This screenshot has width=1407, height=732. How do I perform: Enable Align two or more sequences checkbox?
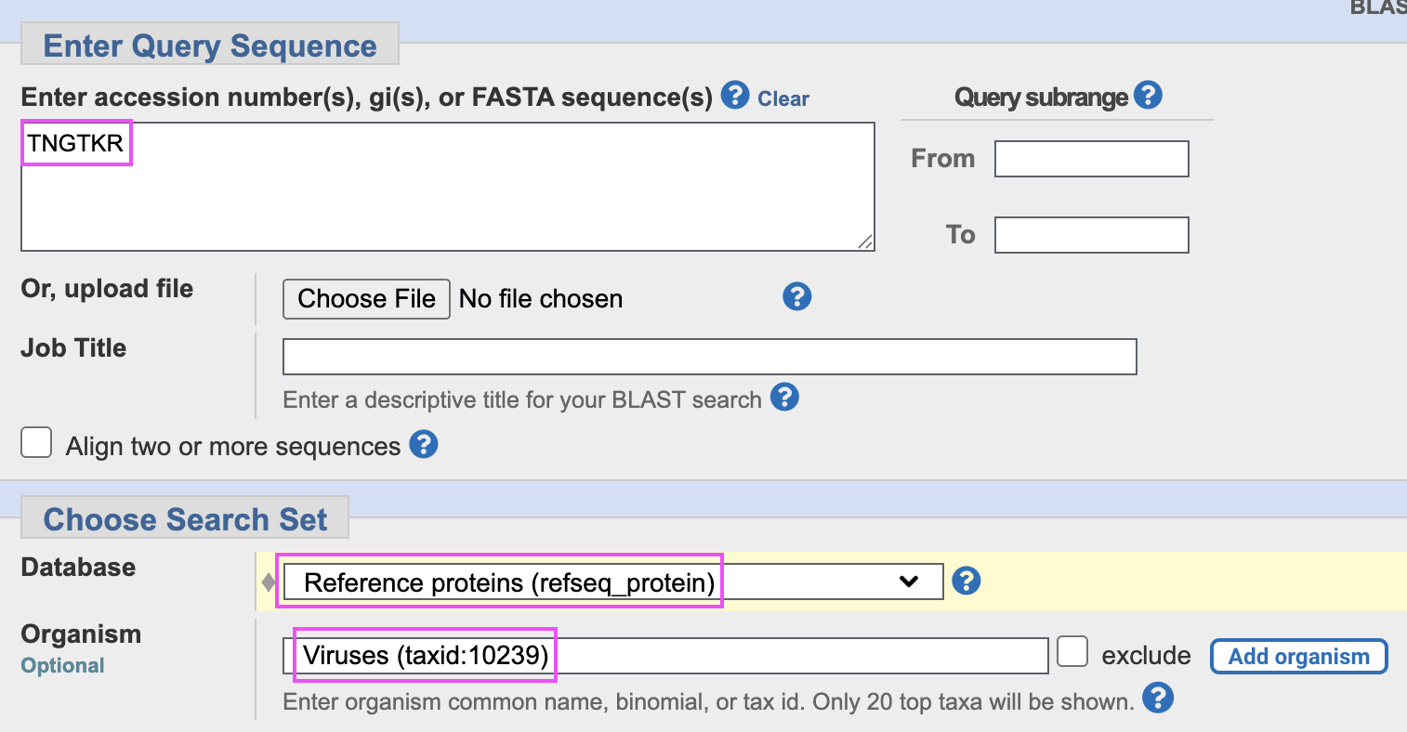[36, 443]
